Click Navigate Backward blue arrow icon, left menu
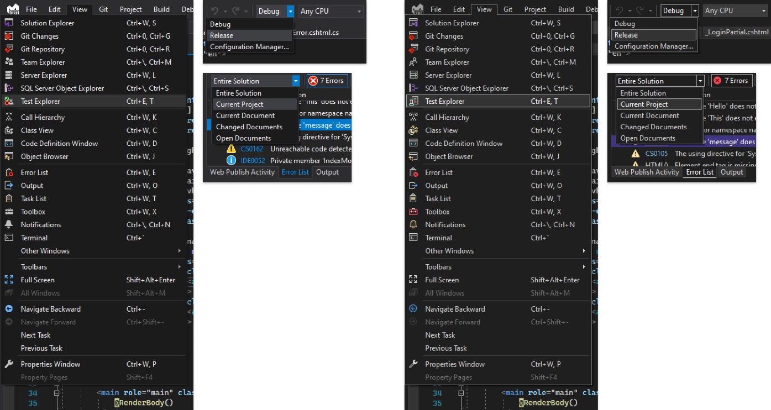This screenshot has width=771, height=410. [x=9, y=309]
